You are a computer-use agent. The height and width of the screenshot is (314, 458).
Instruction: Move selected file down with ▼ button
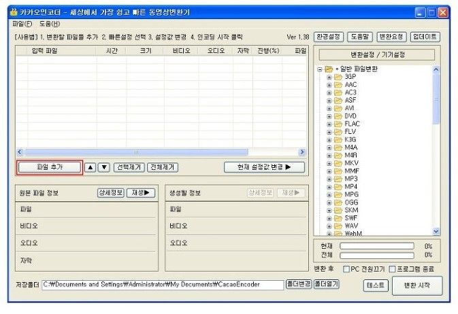pyautogui.click(x=104, y=167)
